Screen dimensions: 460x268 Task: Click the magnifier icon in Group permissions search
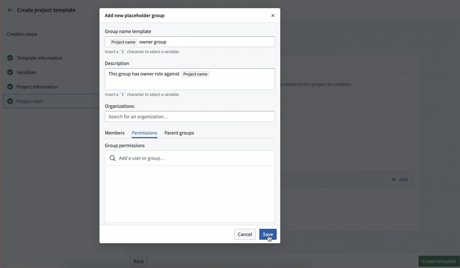tap(112, 158)
